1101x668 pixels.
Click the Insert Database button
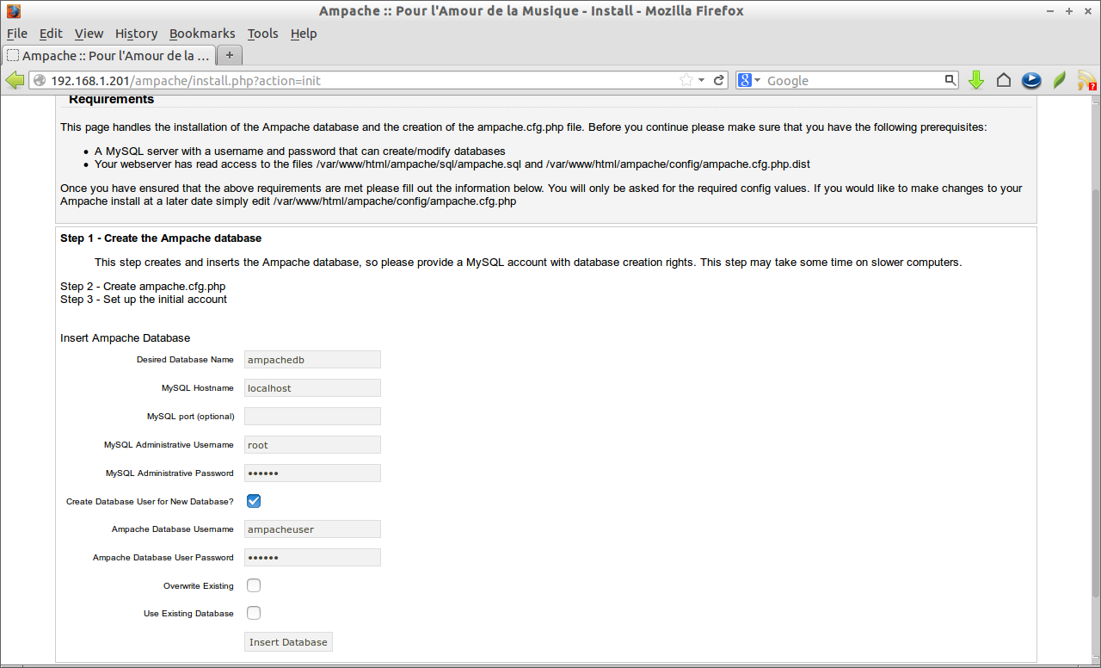point(288,642)
